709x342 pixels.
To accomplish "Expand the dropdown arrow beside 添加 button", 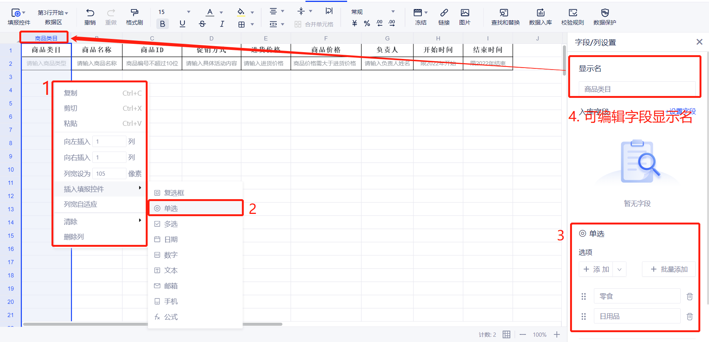I will (619, 269).
